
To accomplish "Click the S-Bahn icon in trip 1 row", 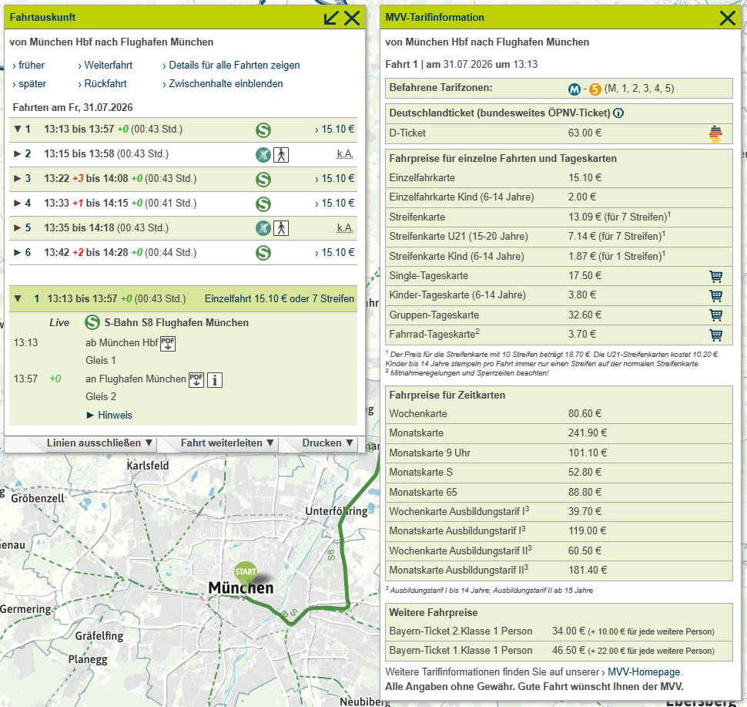I will [263, 130].
